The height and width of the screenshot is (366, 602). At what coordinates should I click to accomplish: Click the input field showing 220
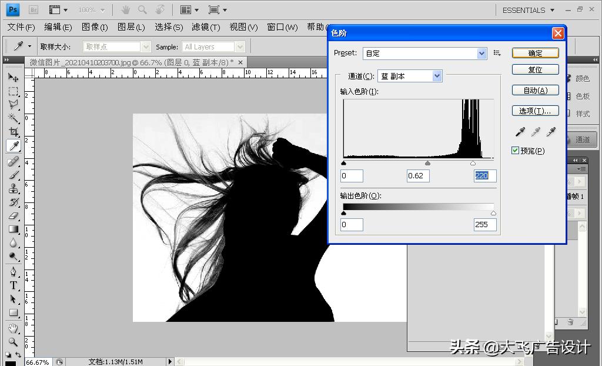tap(484, 175)
